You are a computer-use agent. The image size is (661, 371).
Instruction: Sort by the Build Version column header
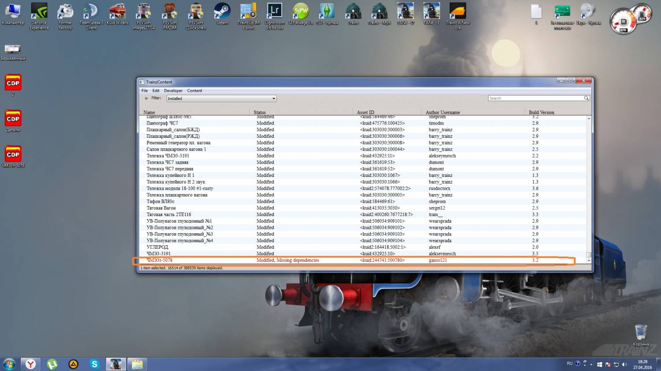click(x=541, y=112)
